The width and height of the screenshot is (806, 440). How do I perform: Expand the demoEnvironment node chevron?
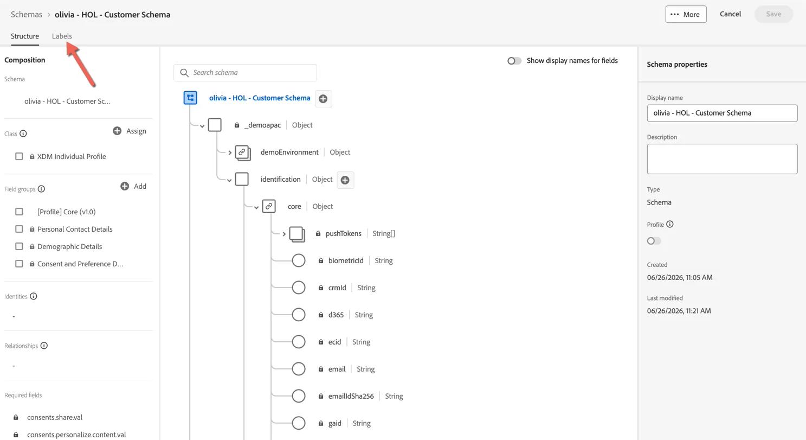coord(230,152)
